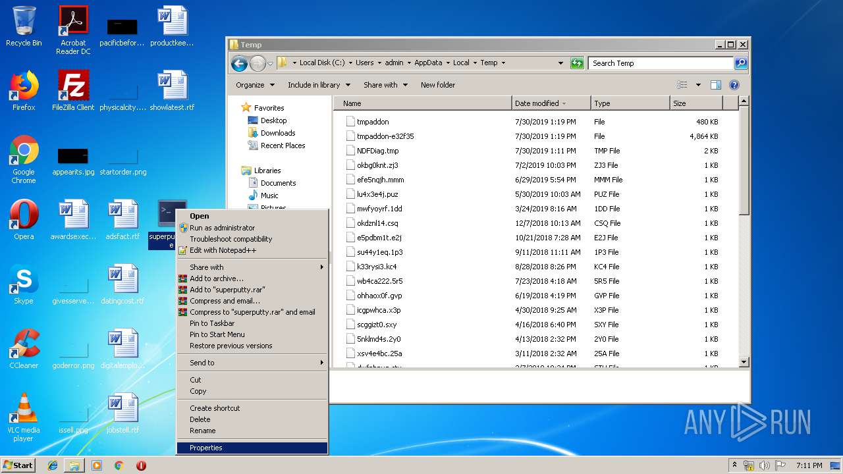Screen dimensions: 843x474
Task: Select Add to "superputty.rar"
Action: 252,290
